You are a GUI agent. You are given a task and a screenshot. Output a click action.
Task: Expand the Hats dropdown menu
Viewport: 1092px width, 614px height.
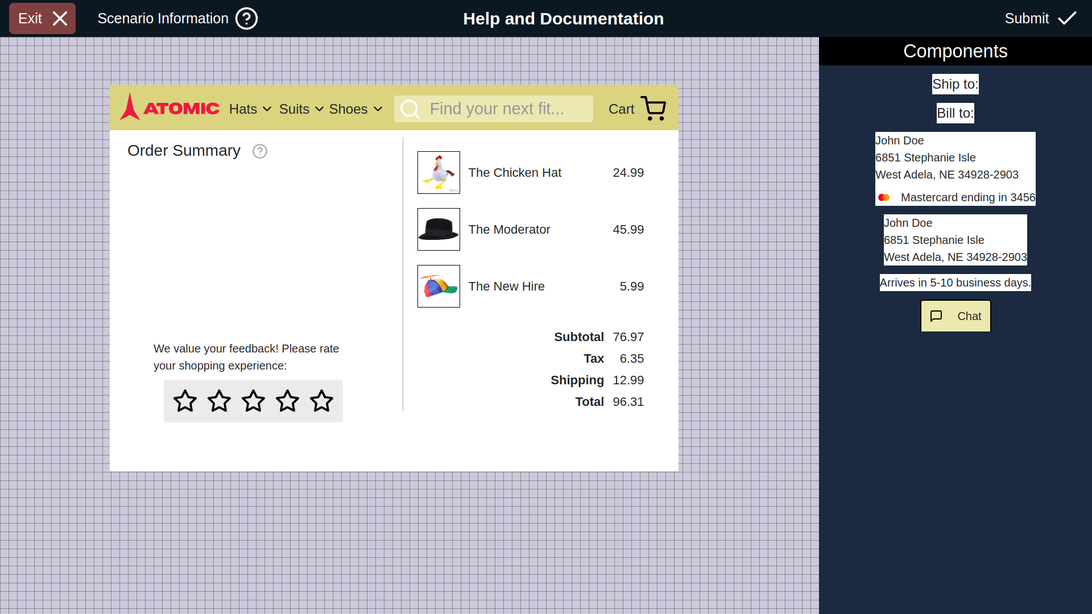250,109
